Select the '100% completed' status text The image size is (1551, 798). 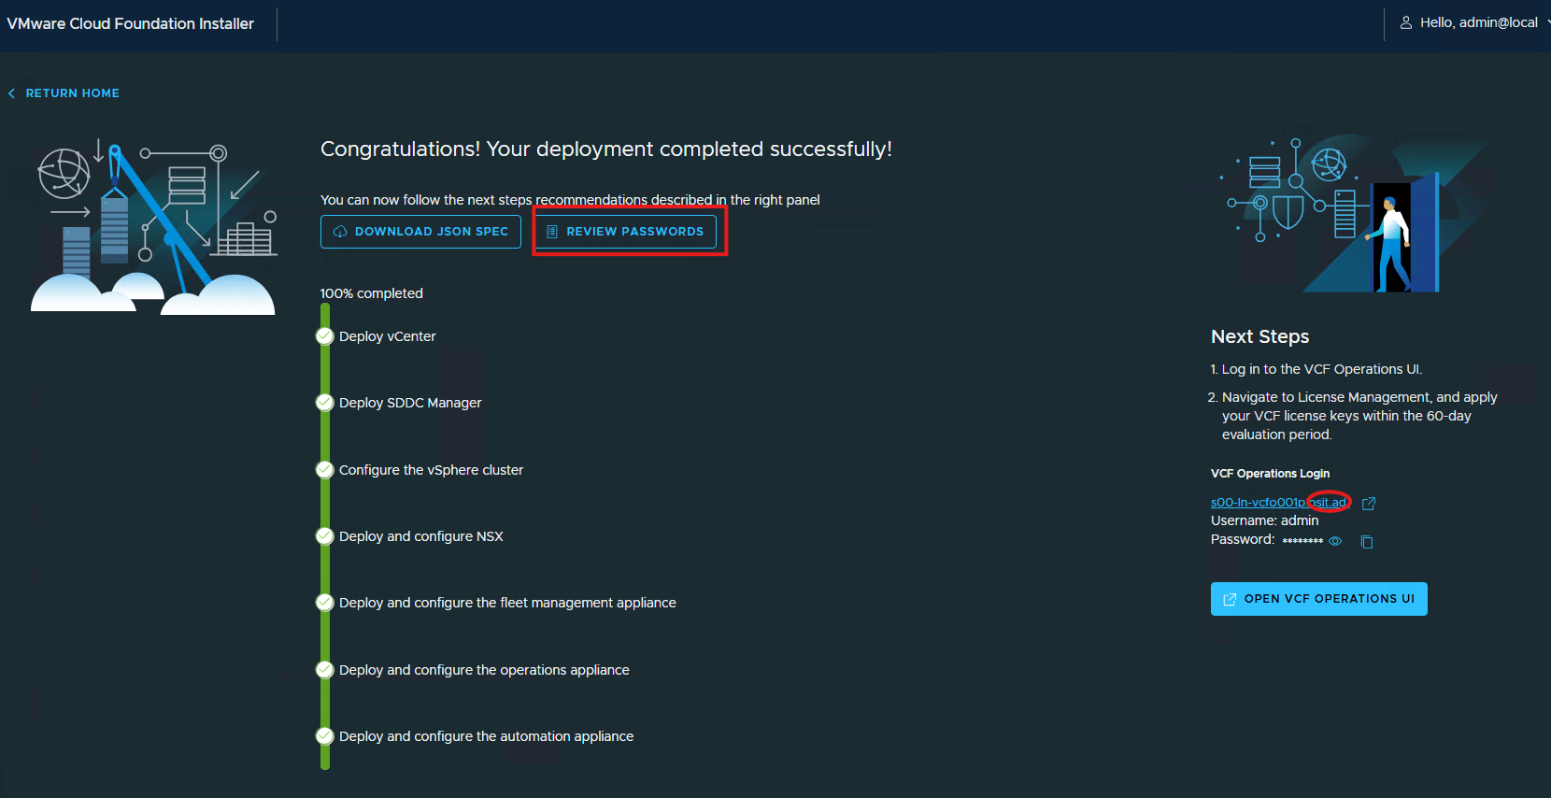pyautogui.click(x=372, y=293)
